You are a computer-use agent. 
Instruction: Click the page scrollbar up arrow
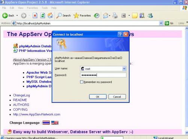186,29
